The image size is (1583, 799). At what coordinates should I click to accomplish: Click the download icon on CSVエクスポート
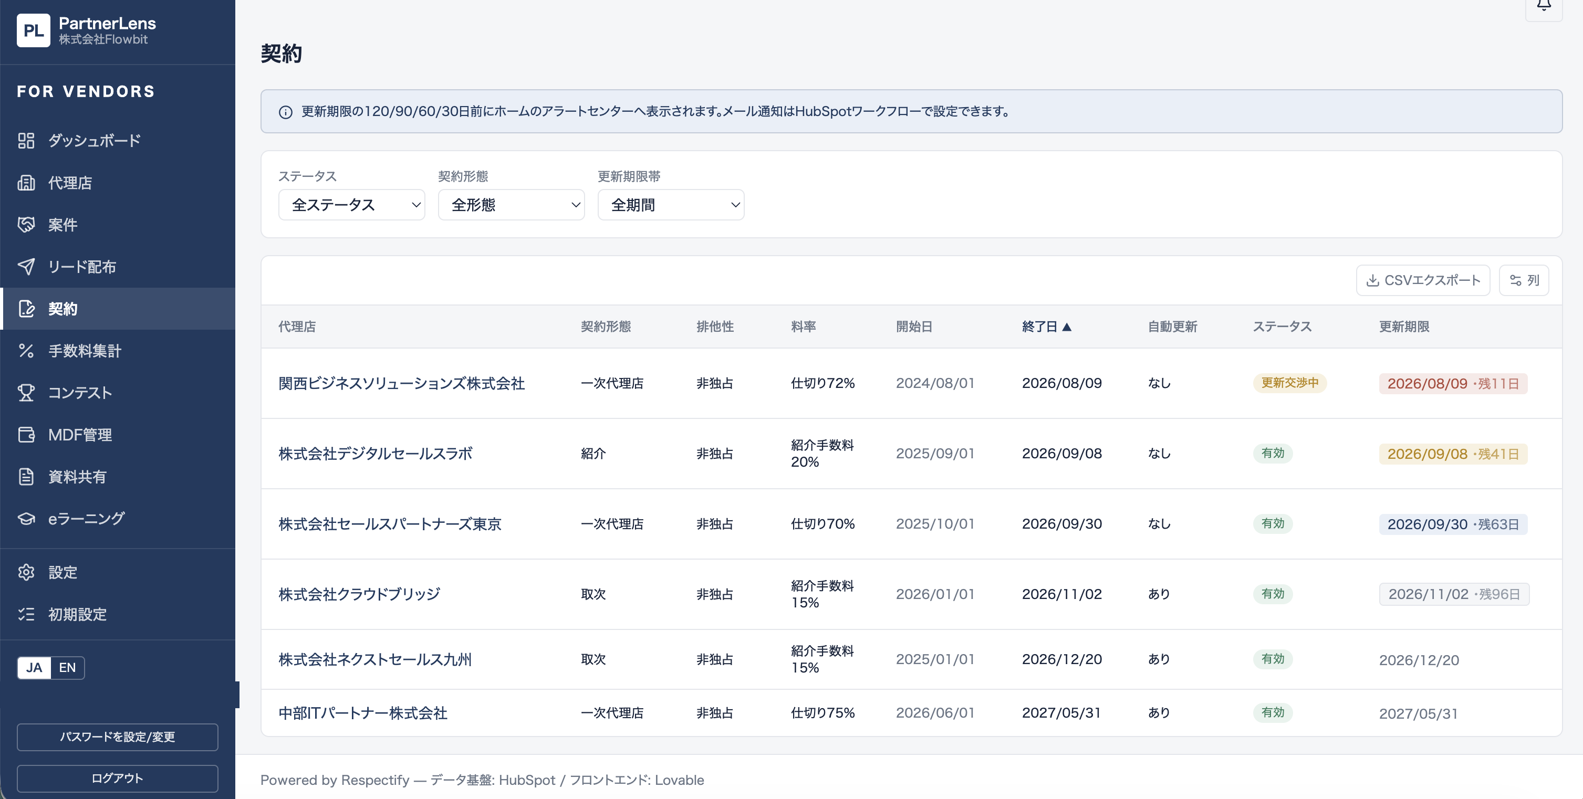point(1372,281)
